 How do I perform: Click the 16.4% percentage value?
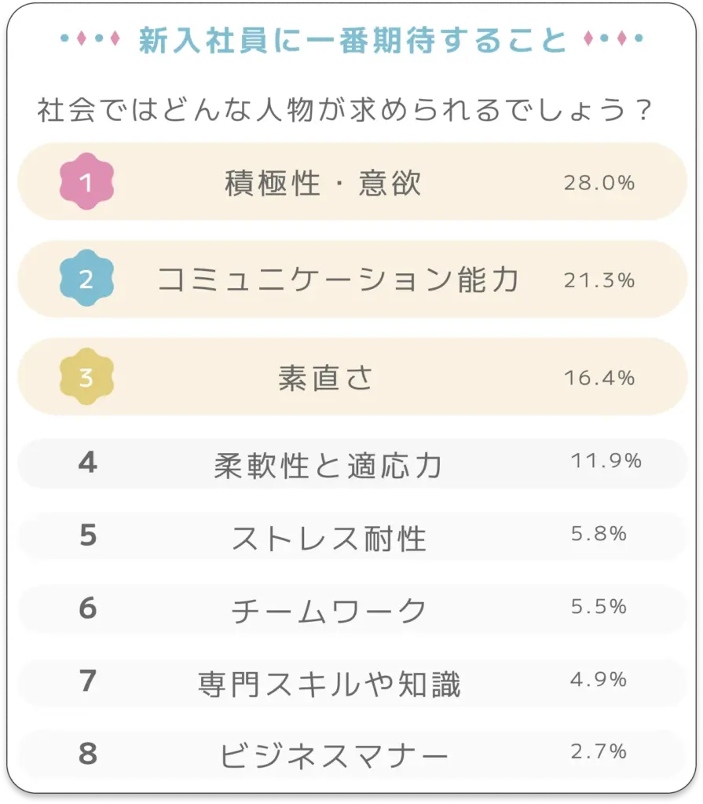click(599, 378)
